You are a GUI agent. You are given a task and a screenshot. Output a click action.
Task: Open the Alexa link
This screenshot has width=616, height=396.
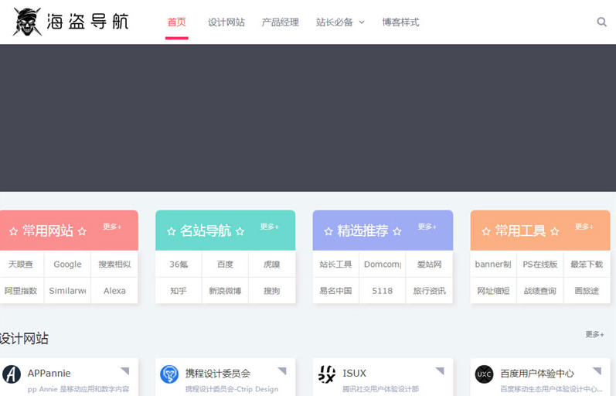pyautogui.click(x=114, y=291)
